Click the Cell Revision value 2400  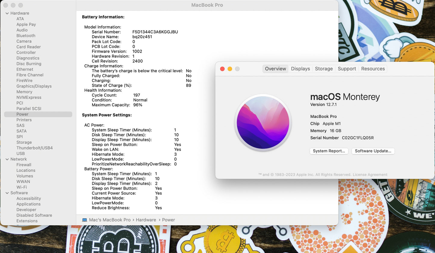(x=138, y=61)
